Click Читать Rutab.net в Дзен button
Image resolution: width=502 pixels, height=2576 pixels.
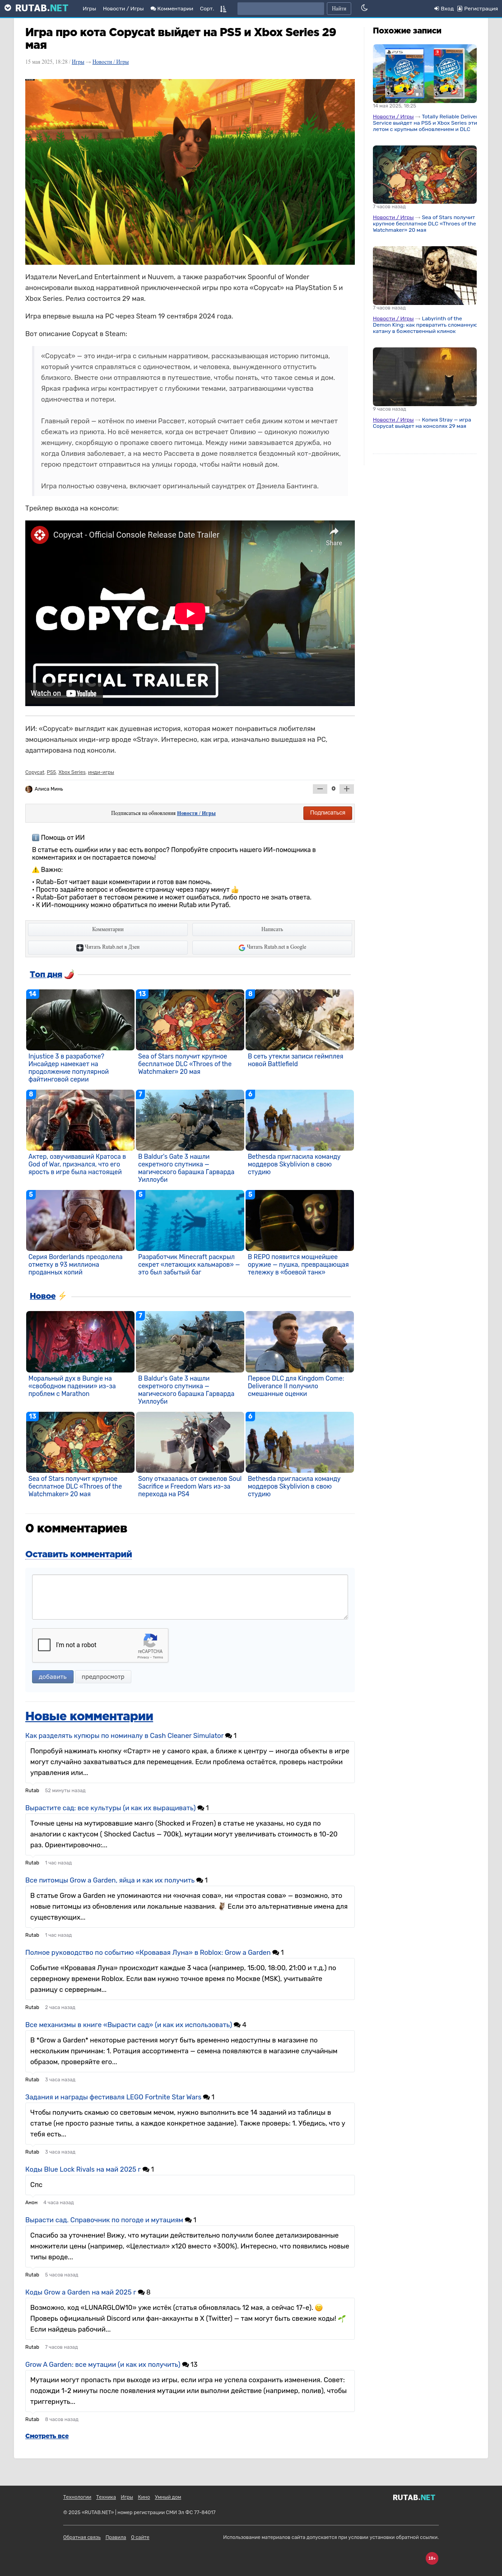click(x=108, y=947)
